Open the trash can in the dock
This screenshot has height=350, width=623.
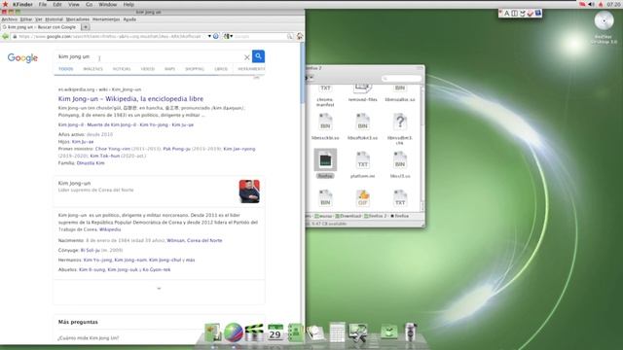pos(411,332)
